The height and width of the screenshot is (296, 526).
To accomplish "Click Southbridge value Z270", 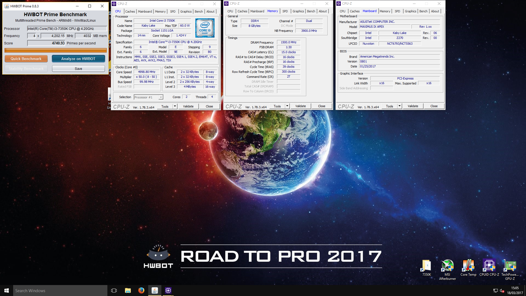I will [x=400, y=38].
